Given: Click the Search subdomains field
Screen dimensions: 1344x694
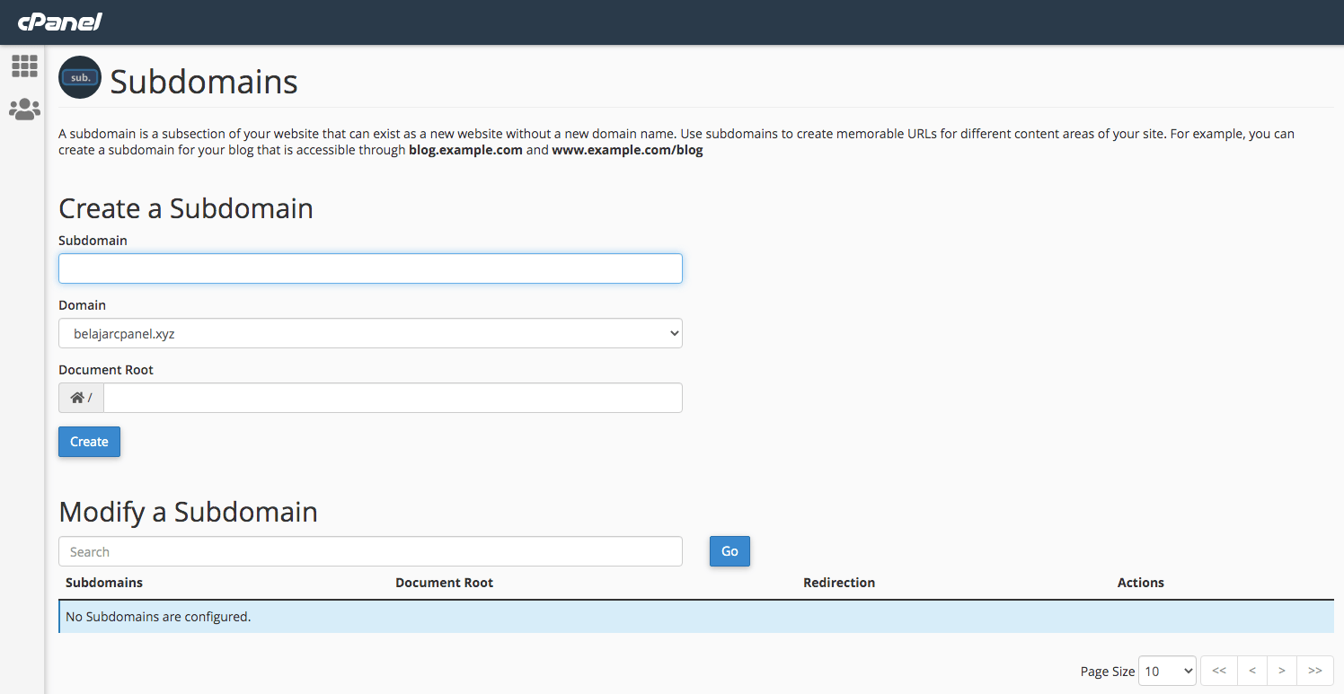Looking at the screenshot, I should [x=370, y=550].
